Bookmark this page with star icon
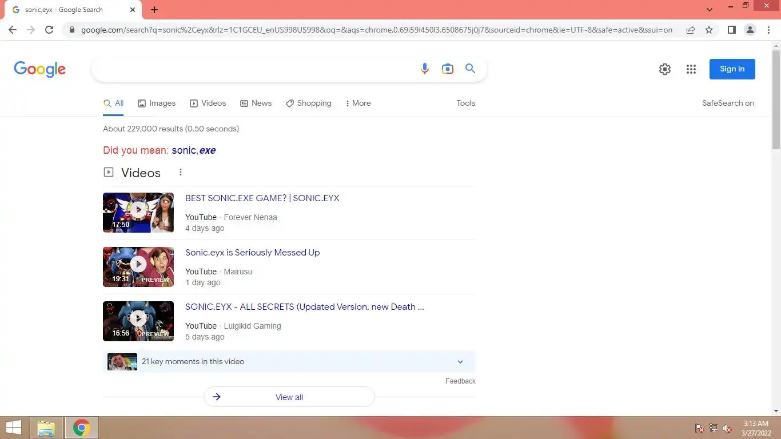The width and height of the screenshot is (781, 439). [x=709, y=30]
